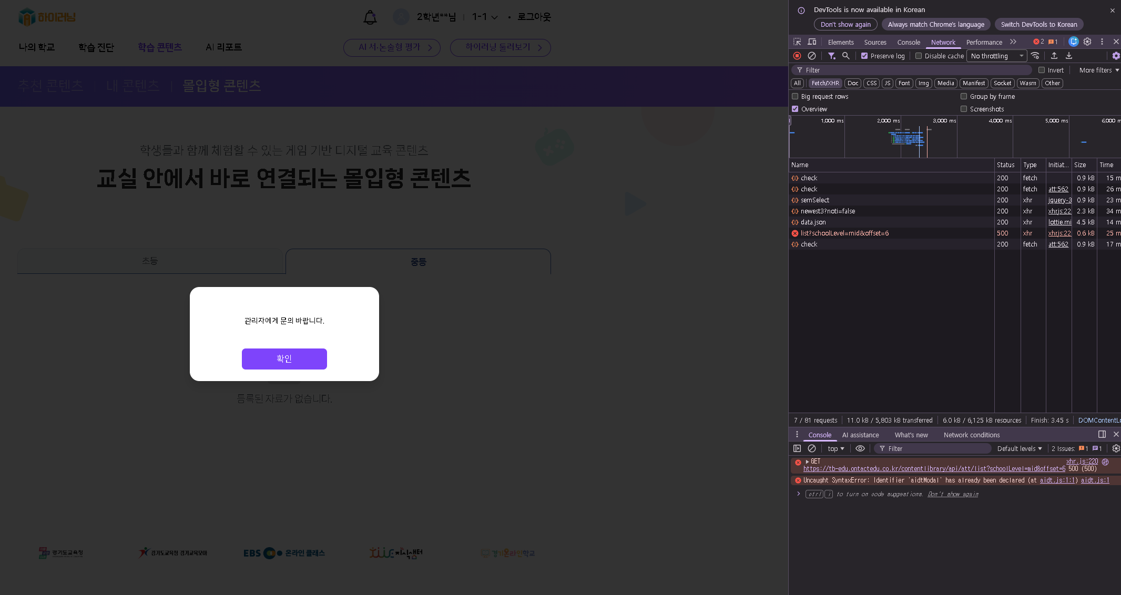
Task: Clear the console output
Action: click(812, 448)
